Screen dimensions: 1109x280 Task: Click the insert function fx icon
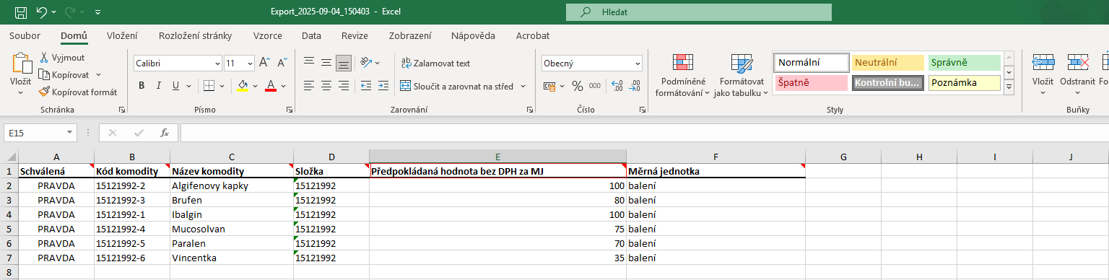[165, 133]
